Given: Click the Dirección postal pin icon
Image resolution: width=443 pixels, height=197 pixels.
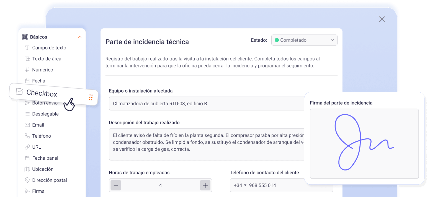Looking at the screenshot, I should (x=27, y=180).
